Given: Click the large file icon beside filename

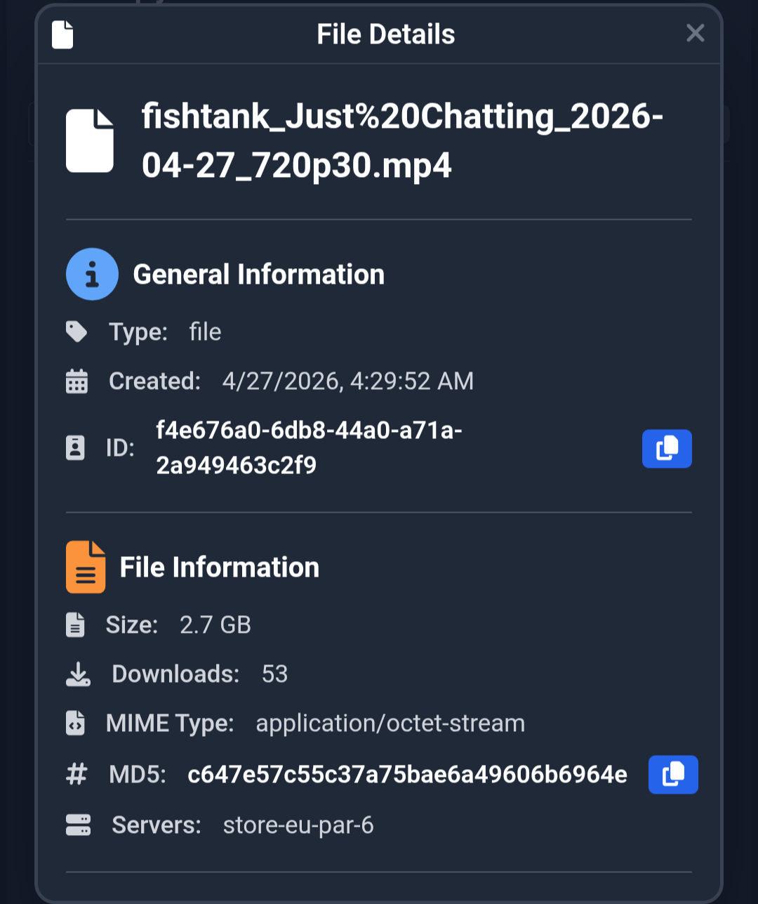Looking at the screenshot, I should click(x=90, y=140).
